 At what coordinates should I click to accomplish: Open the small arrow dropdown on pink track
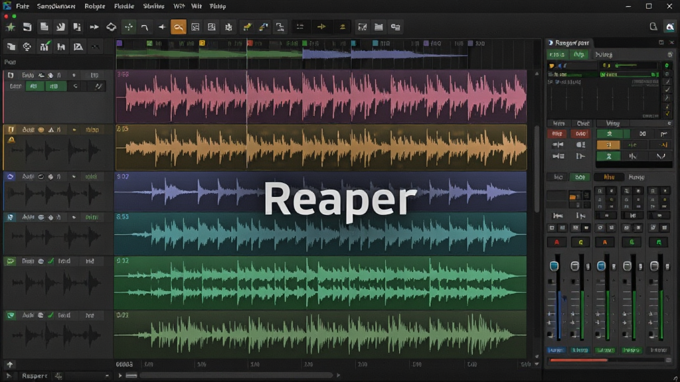pyautogui.click(x=74, y=76)
